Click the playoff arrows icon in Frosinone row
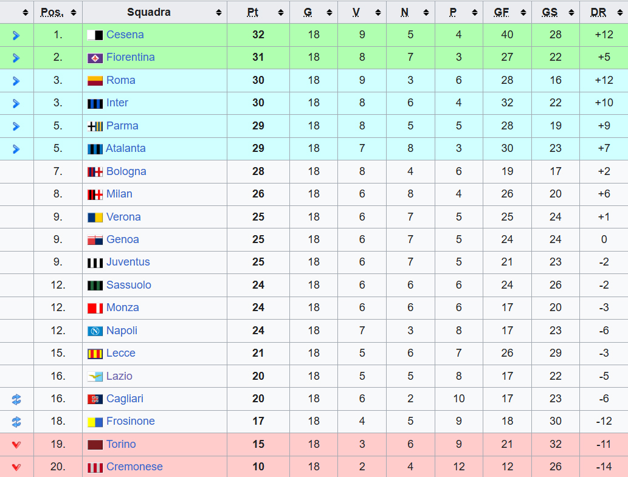This screenshot has width=628, height=477. (x=16, y=422)
